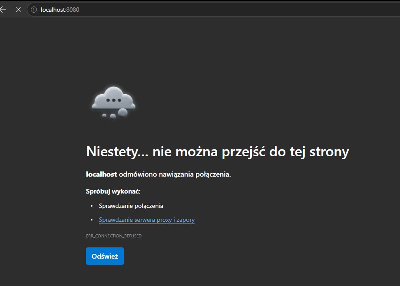Image resolution: width=400 pixels, height=286 pixels.
Task: Click the Niestety error headline text
Action: (x=217, y=151)
